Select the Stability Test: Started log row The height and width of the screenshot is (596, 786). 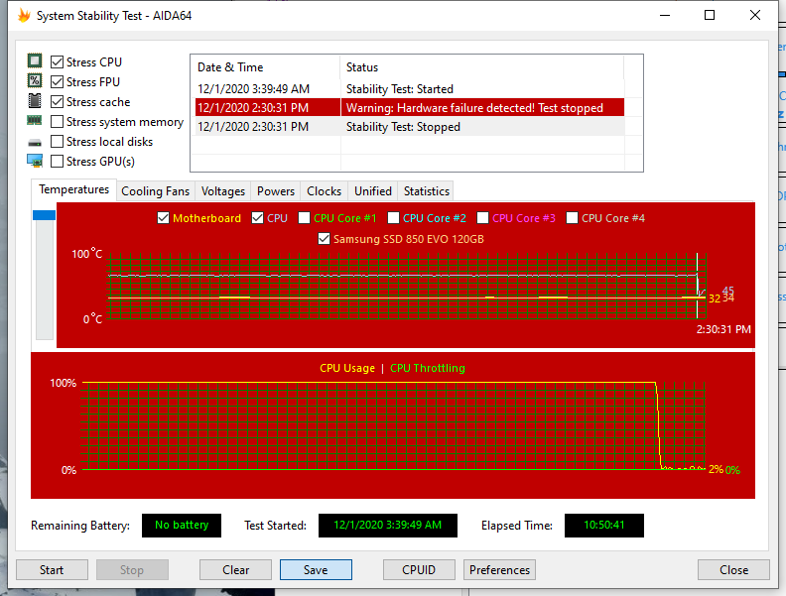tap(410, 89)
